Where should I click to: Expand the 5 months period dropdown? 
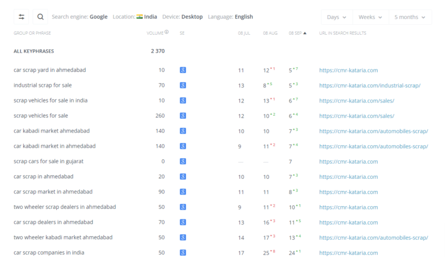(410, 17)
